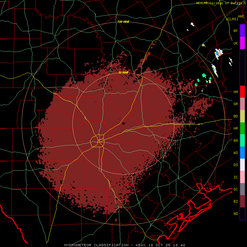The height and width of the screenshot is (247, 247).
Task: Click the HHC product code text
Action: pos(241,16)
